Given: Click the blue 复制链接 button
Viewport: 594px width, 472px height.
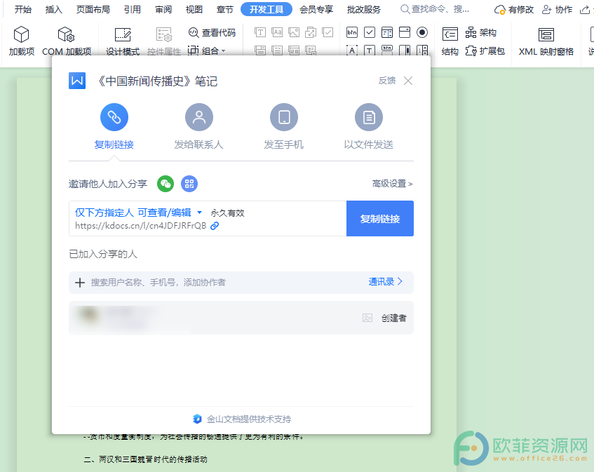Looking at the screenshot, I should point(380,219).
